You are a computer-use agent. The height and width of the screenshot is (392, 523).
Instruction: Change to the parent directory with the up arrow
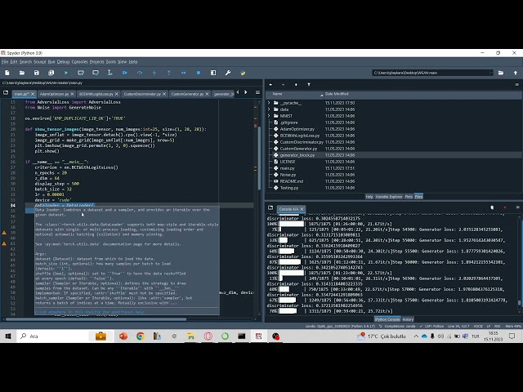coord(516,73)
